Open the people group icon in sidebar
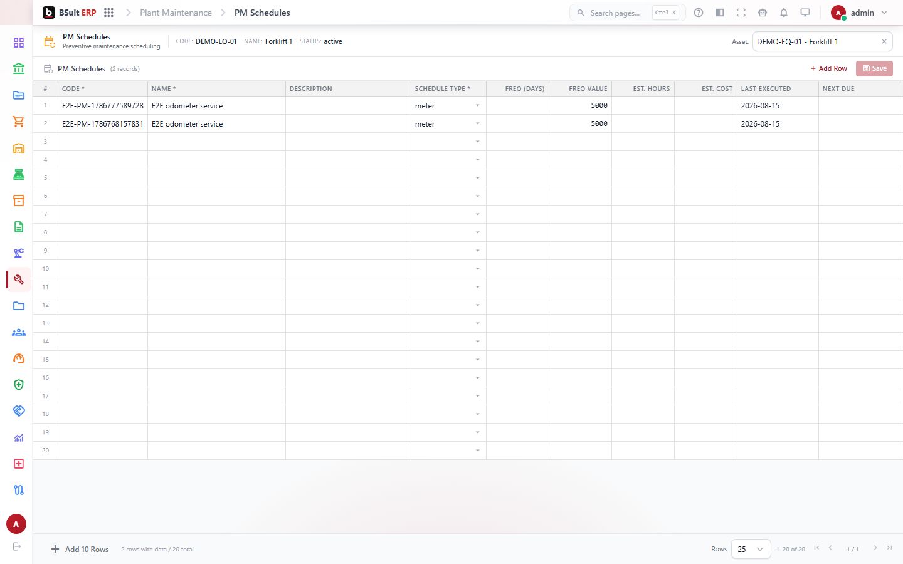903x564 pixels. (19, 332)
